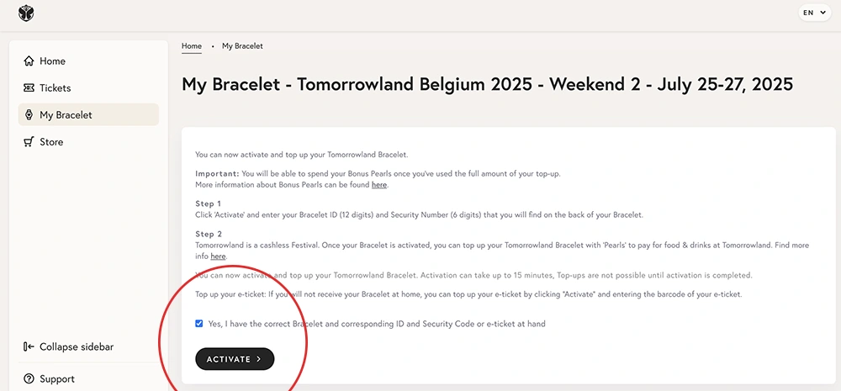Click the Support text label in the sidebar
Image resolution: width=841 pixels, height=391 pixels.
(57, 379)
